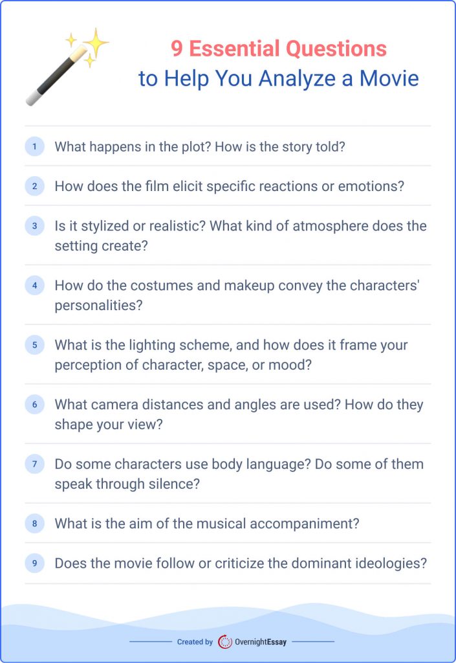The height and width of the screenshot is (663, 456).
Task: Select the number 8 circle badge
Action: coord(35,524)
